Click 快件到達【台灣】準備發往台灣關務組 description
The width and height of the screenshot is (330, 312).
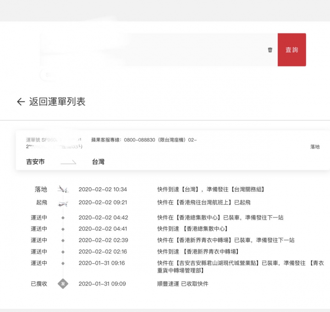211,189
